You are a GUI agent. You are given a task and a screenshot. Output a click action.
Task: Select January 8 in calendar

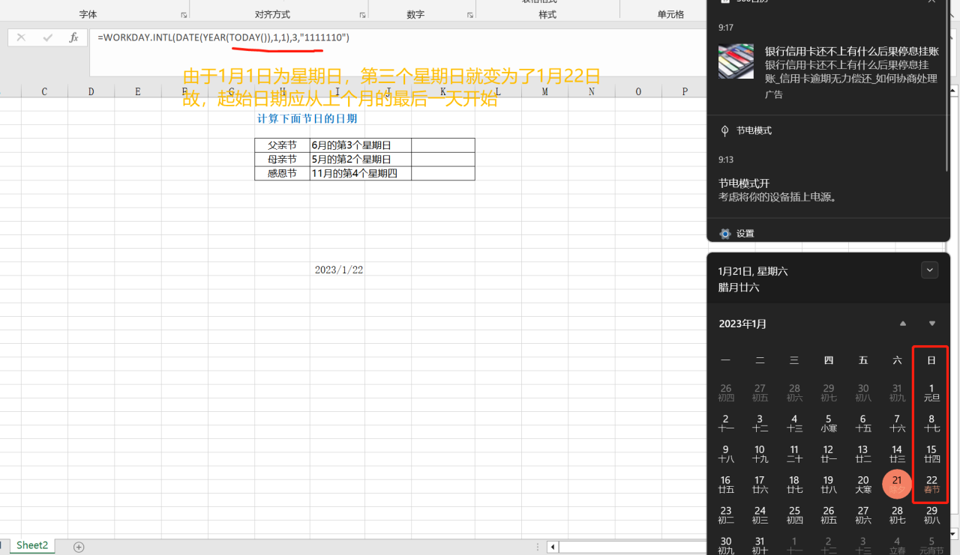point(931,423)
